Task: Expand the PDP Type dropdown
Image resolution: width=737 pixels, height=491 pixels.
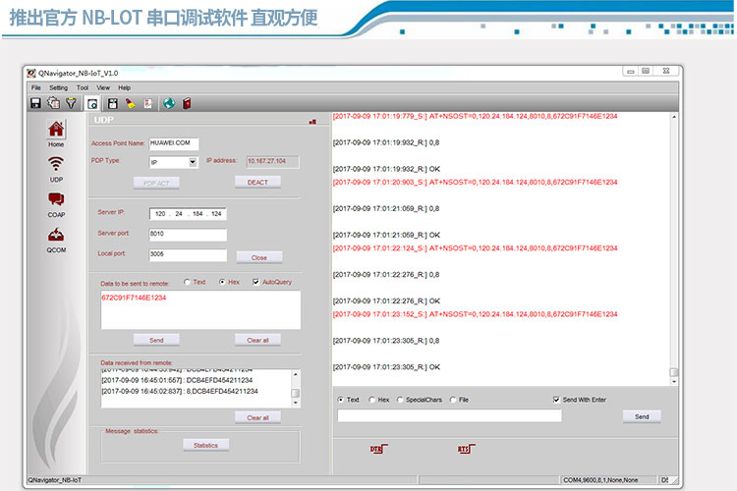Action: (193, 162)
